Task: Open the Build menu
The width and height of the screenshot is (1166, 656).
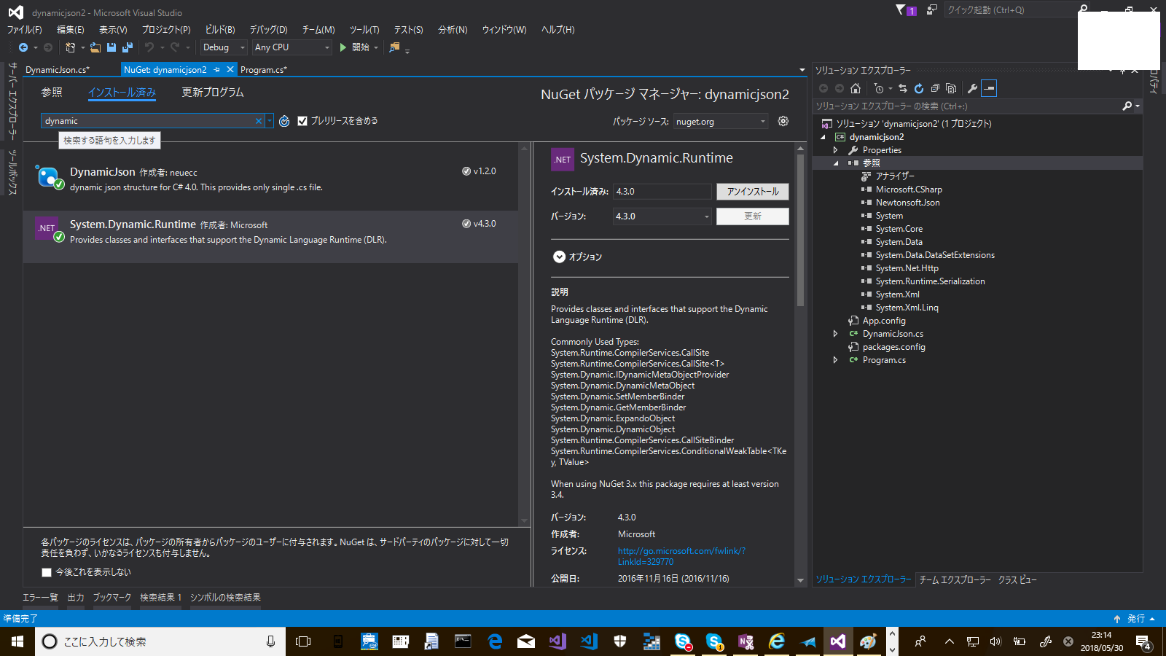Action: [x=220, y=30]
